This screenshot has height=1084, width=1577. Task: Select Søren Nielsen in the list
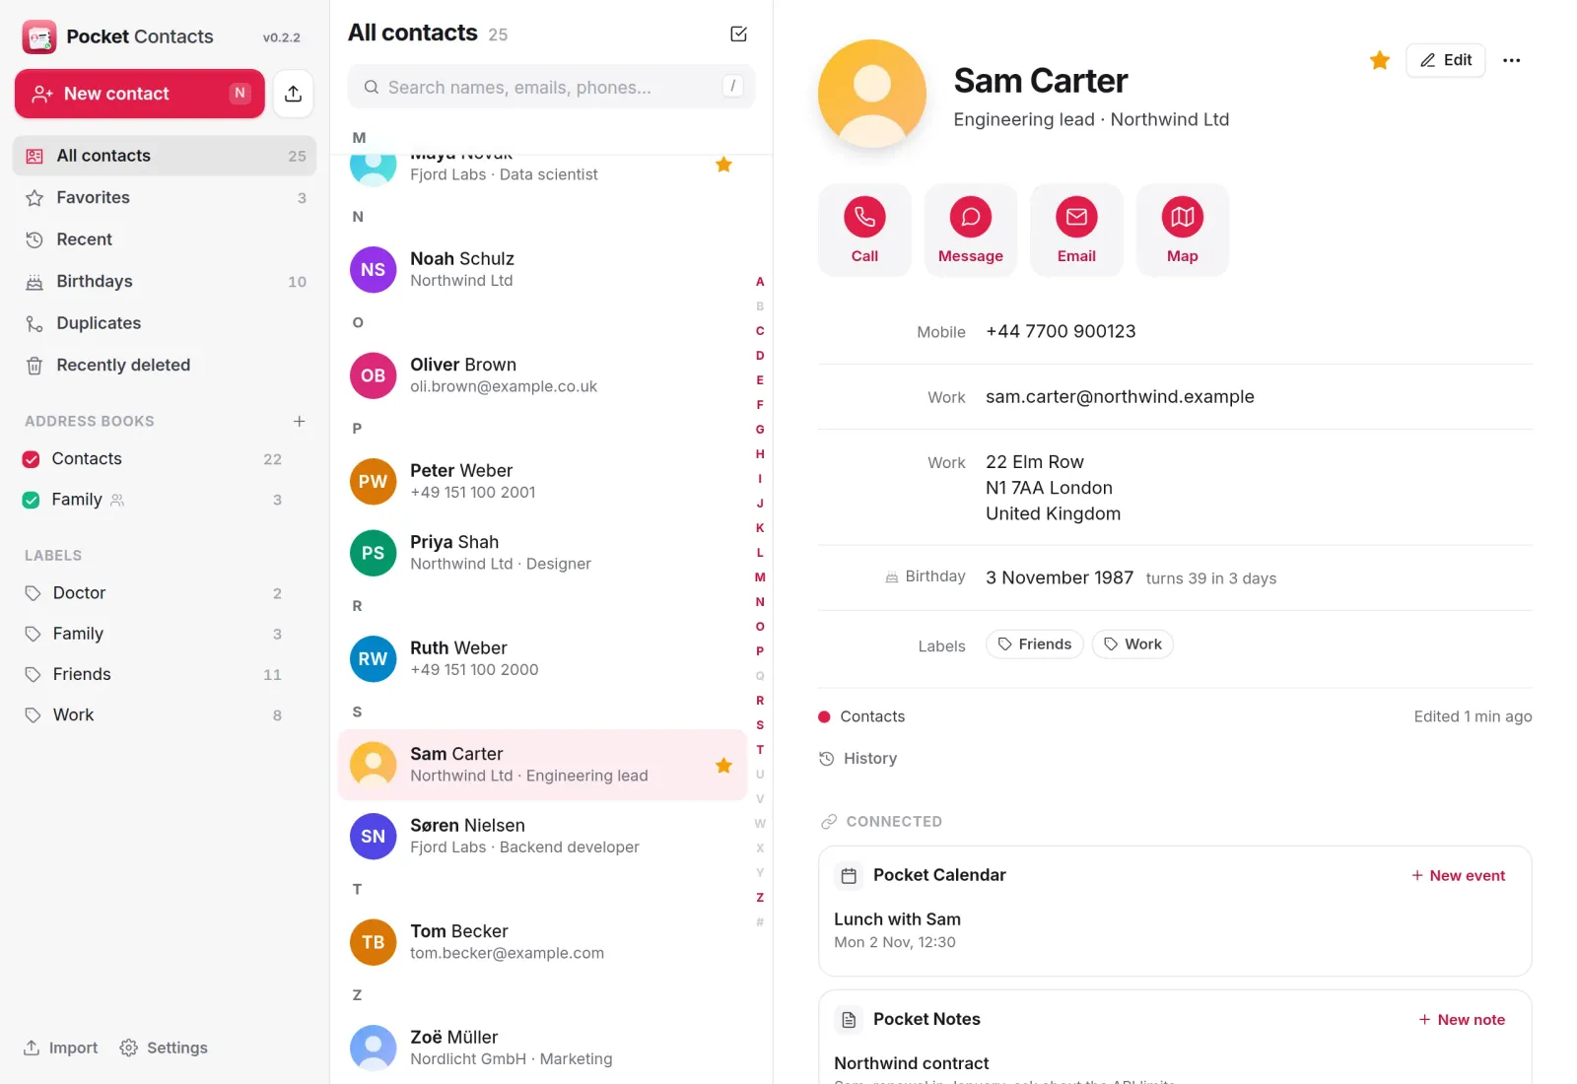pyautogui.click(x=542, y=836)
